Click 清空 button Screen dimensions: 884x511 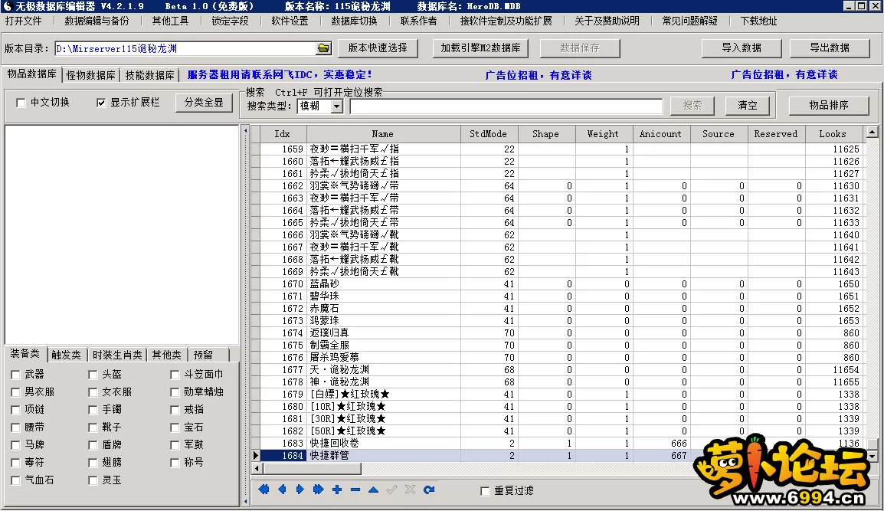[x=748, y=106]
